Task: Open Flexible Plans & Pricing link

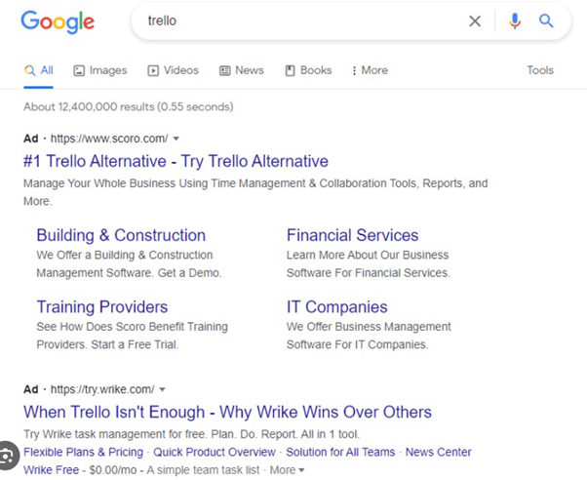Action: click(83, 452)
